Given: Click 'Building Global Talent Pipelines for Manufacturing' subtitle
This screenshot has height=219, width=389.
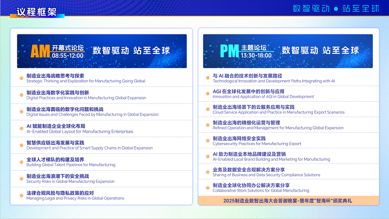Looking at the screenshot, I should (x=71, y=165).
